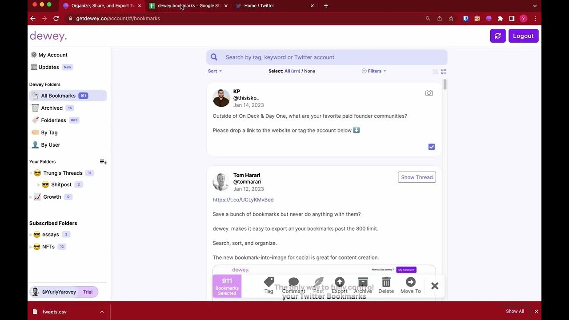Open the essays subscribed folder
This screenshot has height=320, width=569.
point(51,234)
